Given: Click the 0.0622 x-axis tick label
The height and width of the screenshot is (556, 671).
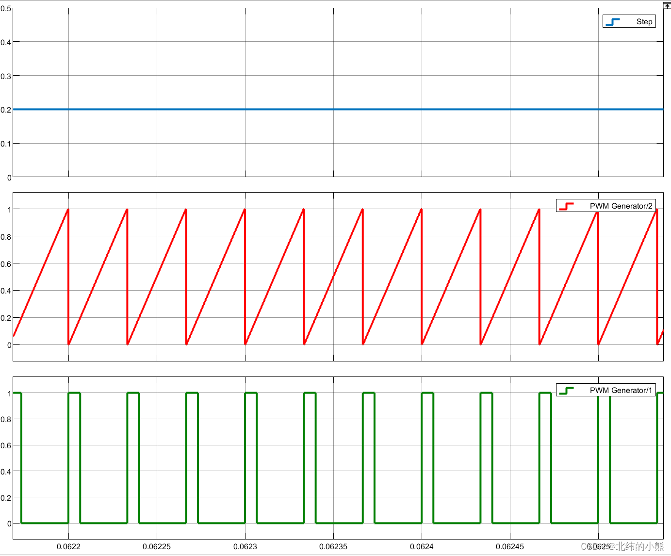Looking at the screenshot, I should pos(69,546).
